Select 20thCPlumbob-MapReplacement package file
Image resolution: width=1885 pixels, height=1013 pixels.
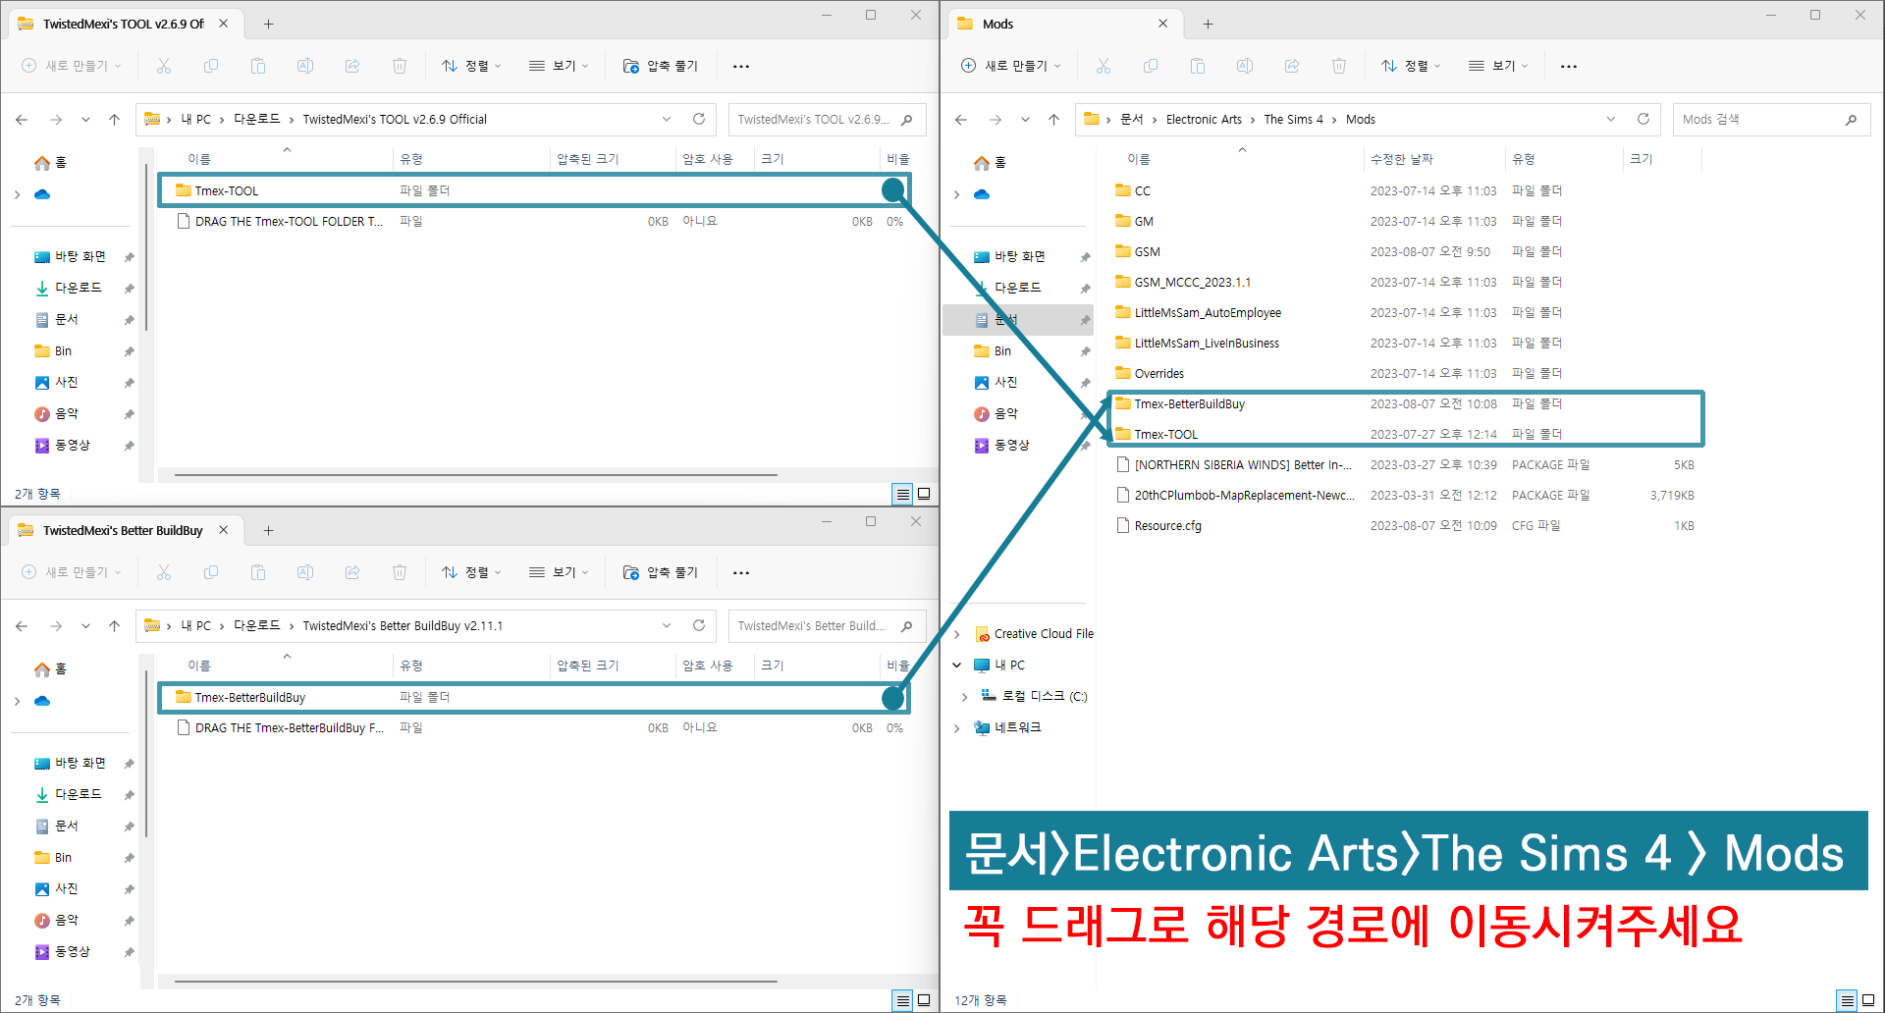point(1406,495)
